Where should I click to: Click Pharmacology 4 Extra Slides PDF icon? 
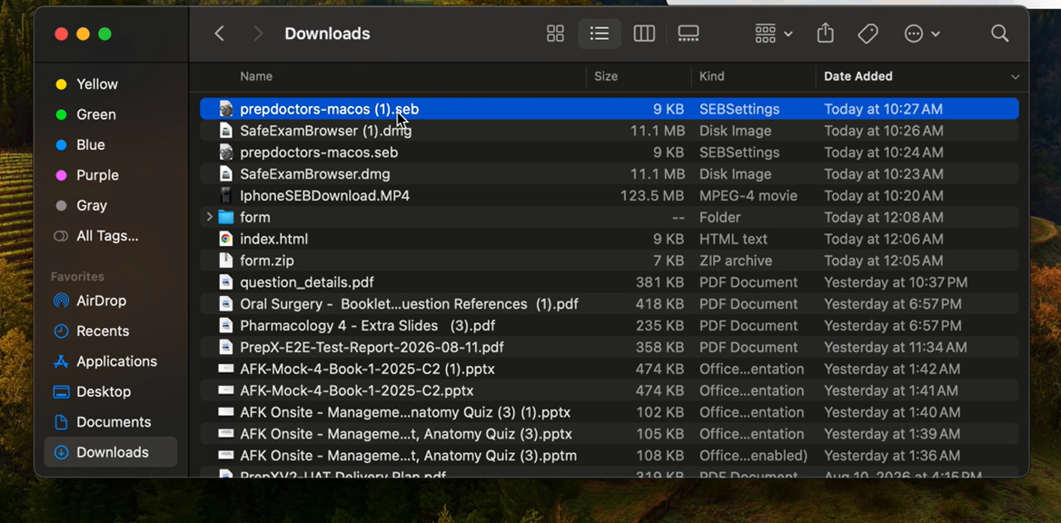226,325
